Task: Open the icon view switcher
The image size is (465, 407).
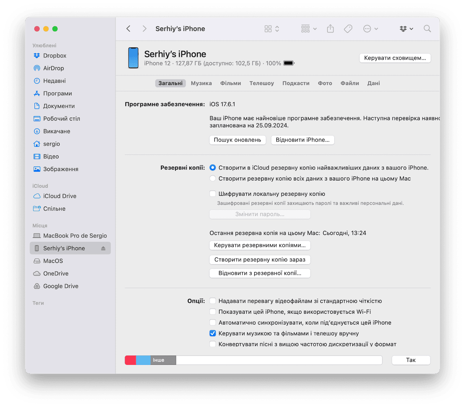Action: tap(272, 29)
